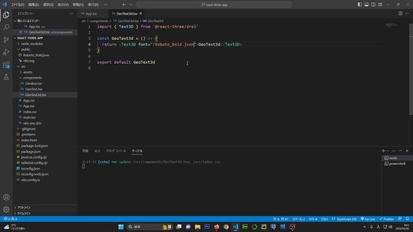This screenshot has width=413, height=232.
Task: Open the editor more actions ellipsis
Action: coord(407,14)
